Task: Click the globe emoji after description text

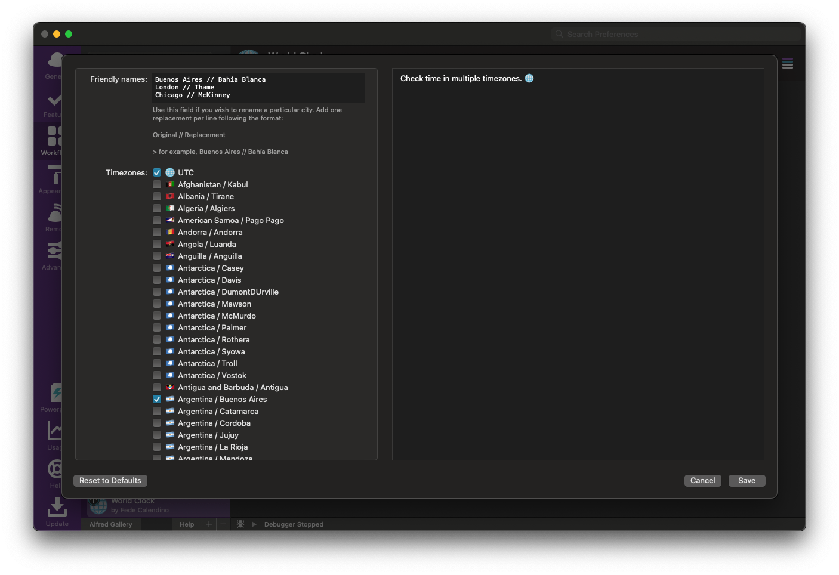Action: [529, 78]
